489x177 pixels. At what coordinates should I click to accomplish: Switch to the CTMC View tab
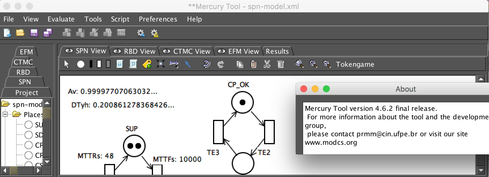187,51
